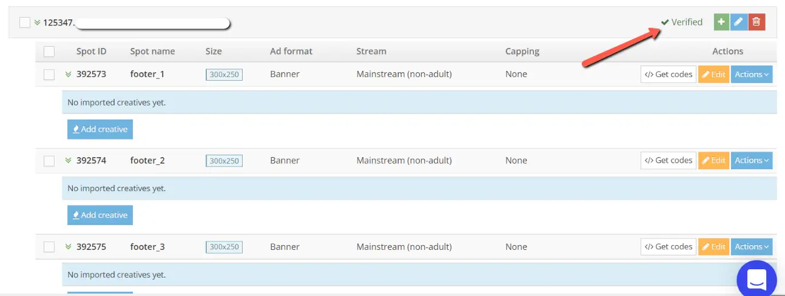The height and width of the screenshot is (296, 785).
Task: Tick the checkbox for spot footer_2
Action: pyautogui.click(x=49, y=161)
